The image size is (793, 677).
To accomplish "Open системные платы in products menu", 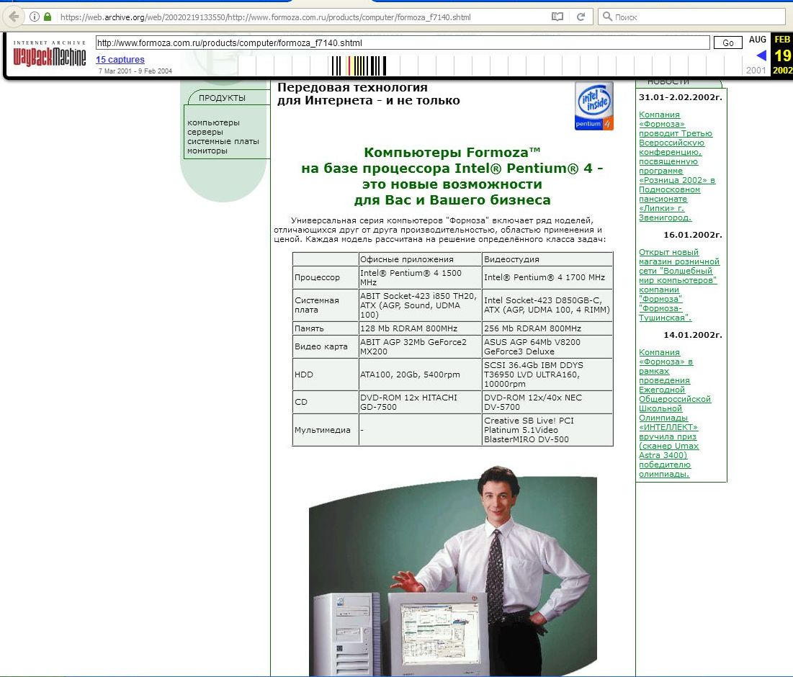I will pyautogui.click(x=223, y=141).
